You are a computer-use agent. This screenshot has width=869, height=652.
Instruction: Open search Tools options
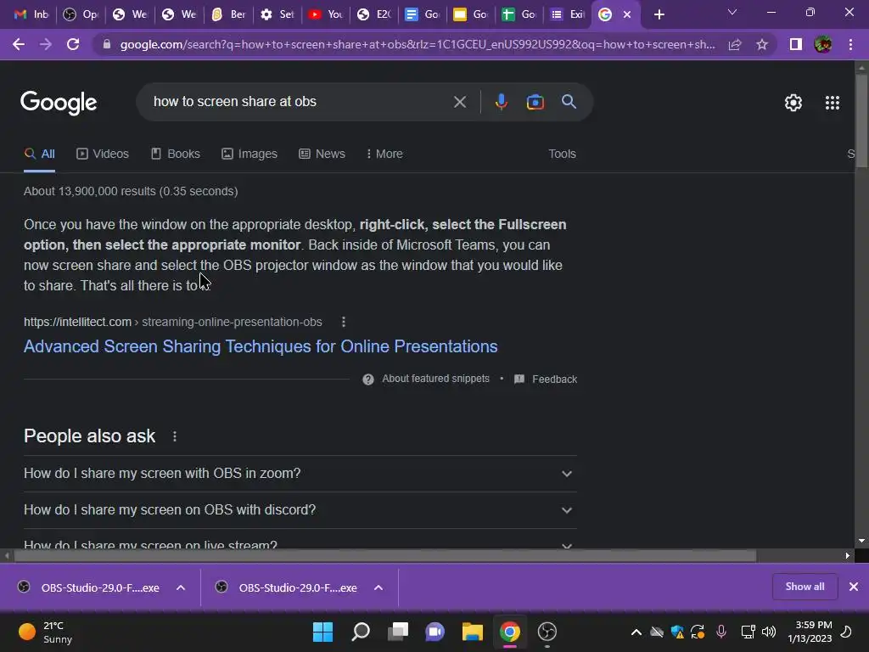(x=562, y=155)
